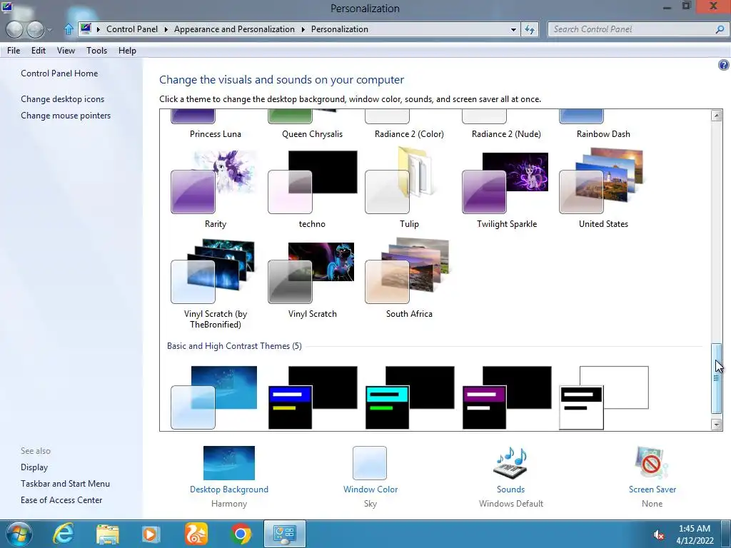The width and height of the screenshot is (731, 548).
Task: Open the Sounds settings icon
Action: click(510, 462)
